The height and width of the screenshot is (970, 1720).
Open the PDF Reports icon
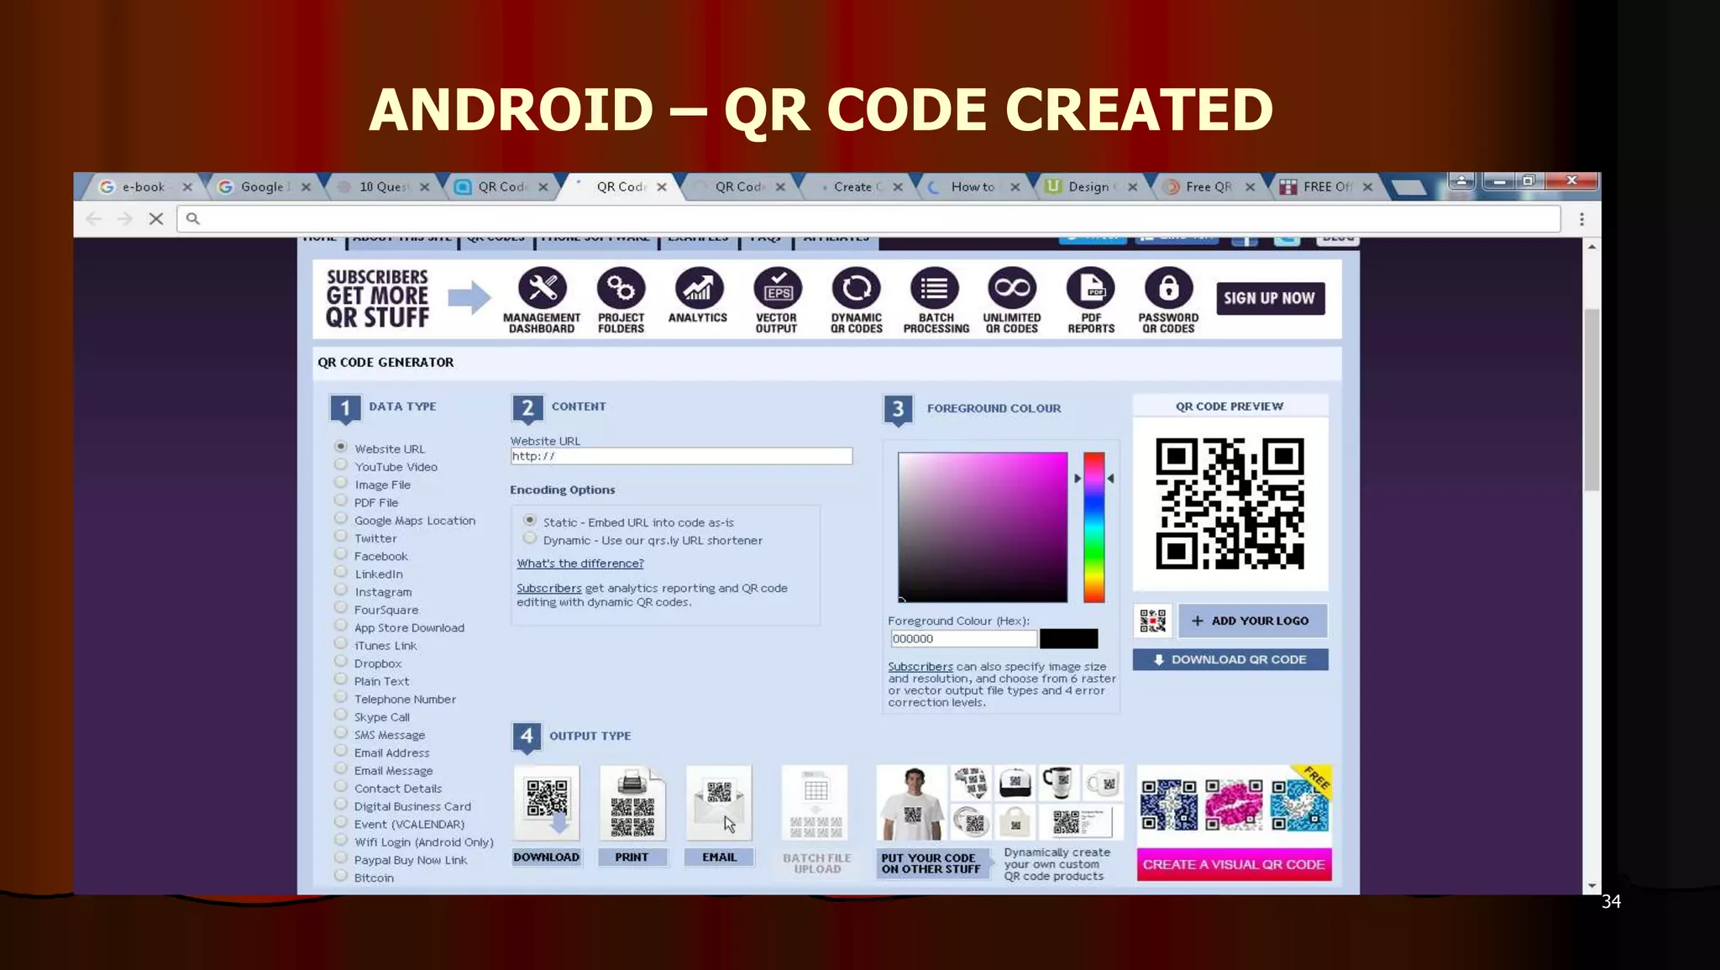(x=1091, y=288)
